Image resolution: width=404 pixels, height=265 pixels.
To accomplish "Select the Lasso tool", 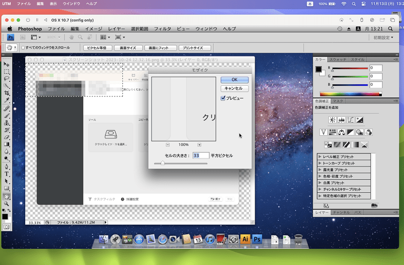I will click(x=7, y=79).
